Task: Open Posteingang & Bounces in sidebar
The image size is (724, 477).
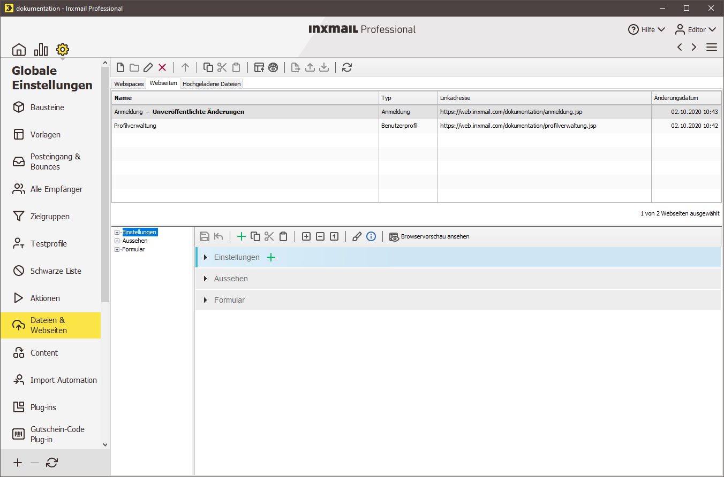Action: 50,161
